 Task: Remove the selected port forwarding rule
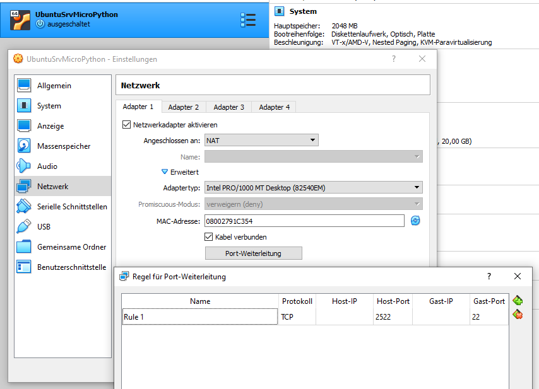[518, 314]
